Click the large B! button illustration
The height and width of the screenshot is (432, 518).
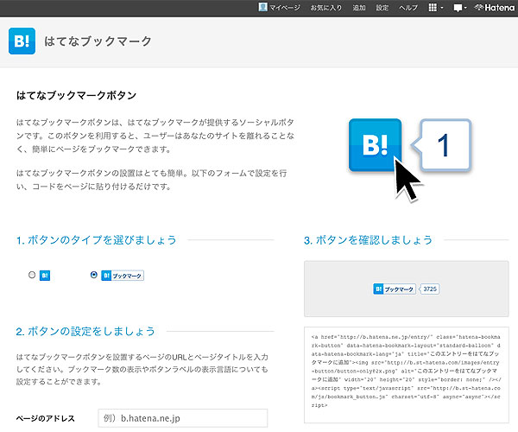[x=375, y=145]
